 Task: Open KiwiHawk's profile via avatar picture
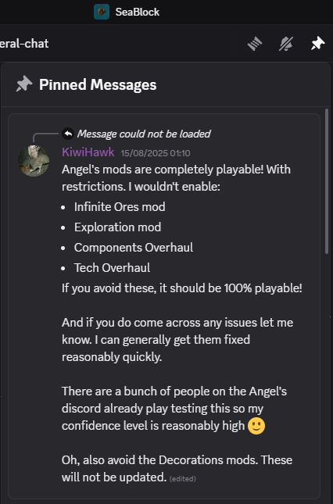(34, 161)
